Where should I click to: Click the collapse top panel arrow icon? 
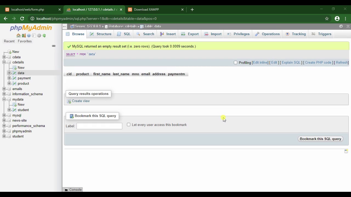coord(348,26)
